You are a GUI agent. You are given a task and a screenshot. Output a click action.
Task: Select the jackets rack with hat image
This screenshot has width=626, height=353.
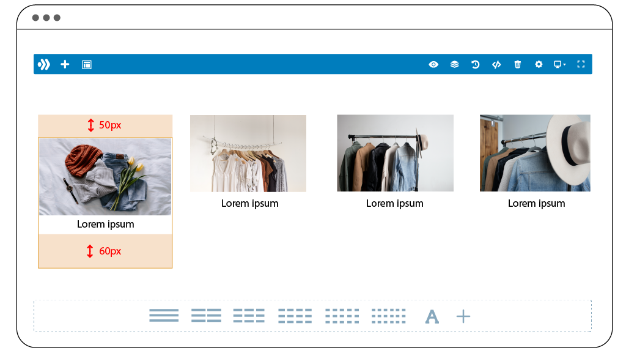396,153
